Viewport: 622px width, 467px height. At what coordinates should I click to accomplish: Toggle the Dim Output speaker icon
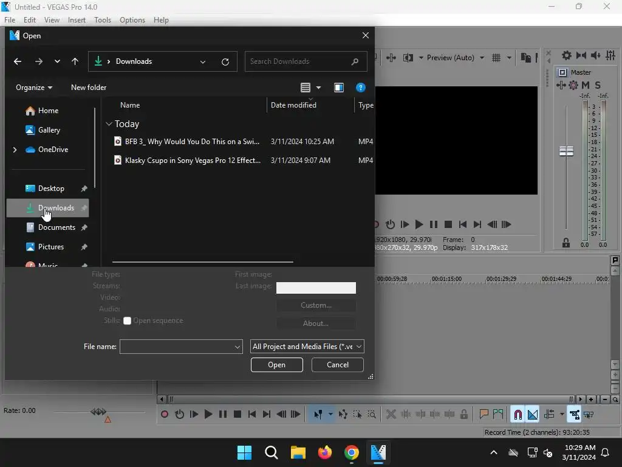click(x=596, y=55)
